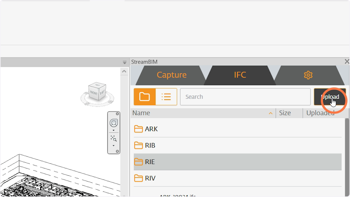Open the settings gear tab
Screen dimensions: 350x197
[308, 75]
